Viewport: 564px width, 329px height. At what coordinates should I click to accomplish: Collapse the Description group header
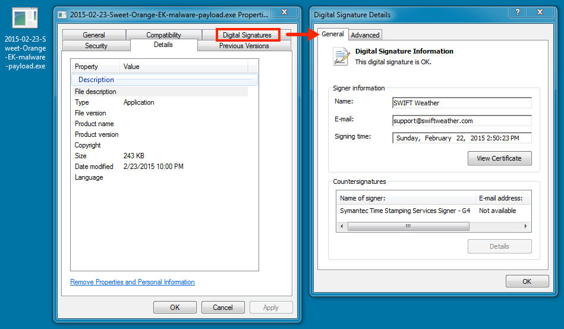coord(96,80)
